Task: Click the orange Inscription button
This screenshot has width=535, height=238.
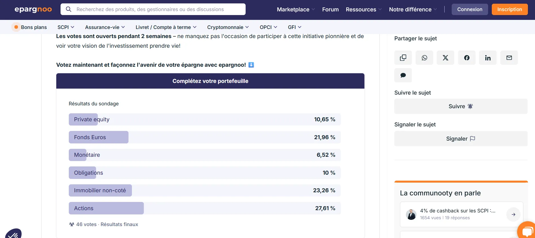Action: tap(509, 9)
